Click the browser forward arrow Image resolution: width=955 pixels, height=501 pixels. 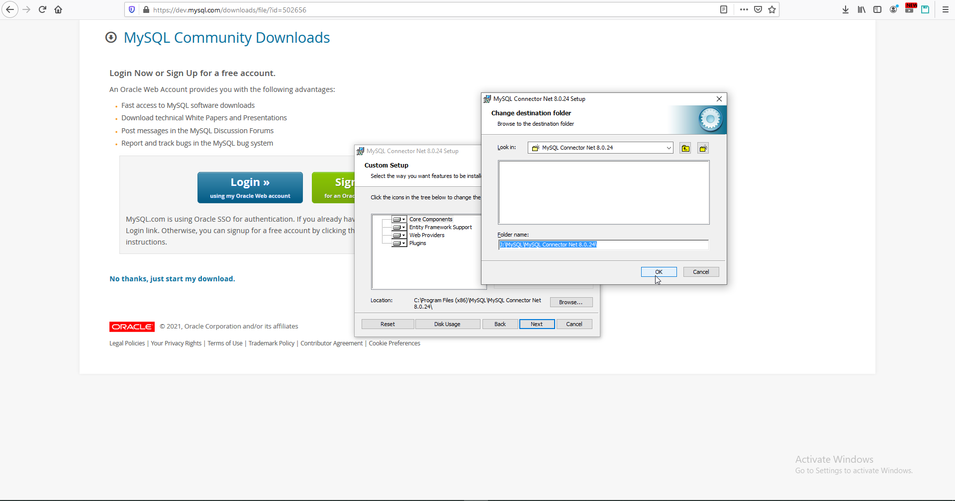point(27,9)
